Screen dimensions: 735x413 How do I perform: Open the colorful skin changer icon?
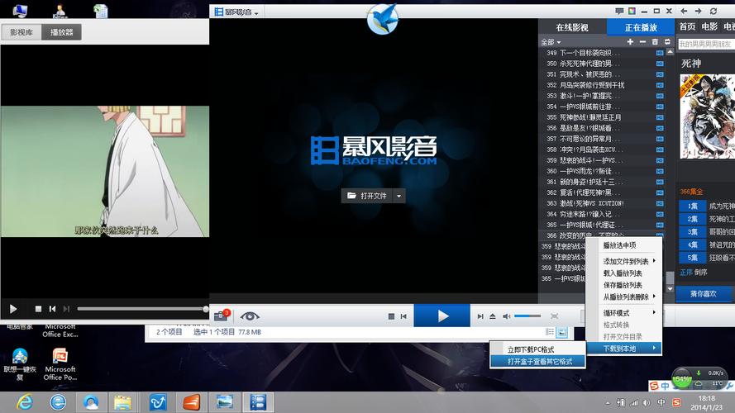(x=632, y=12)
